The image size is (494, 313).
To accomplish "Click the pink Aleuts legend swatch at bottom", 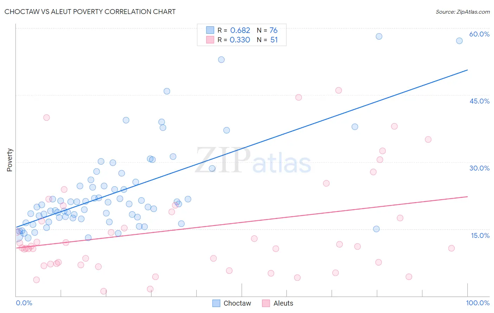I will pyautogui.click(x=266, y=303).
